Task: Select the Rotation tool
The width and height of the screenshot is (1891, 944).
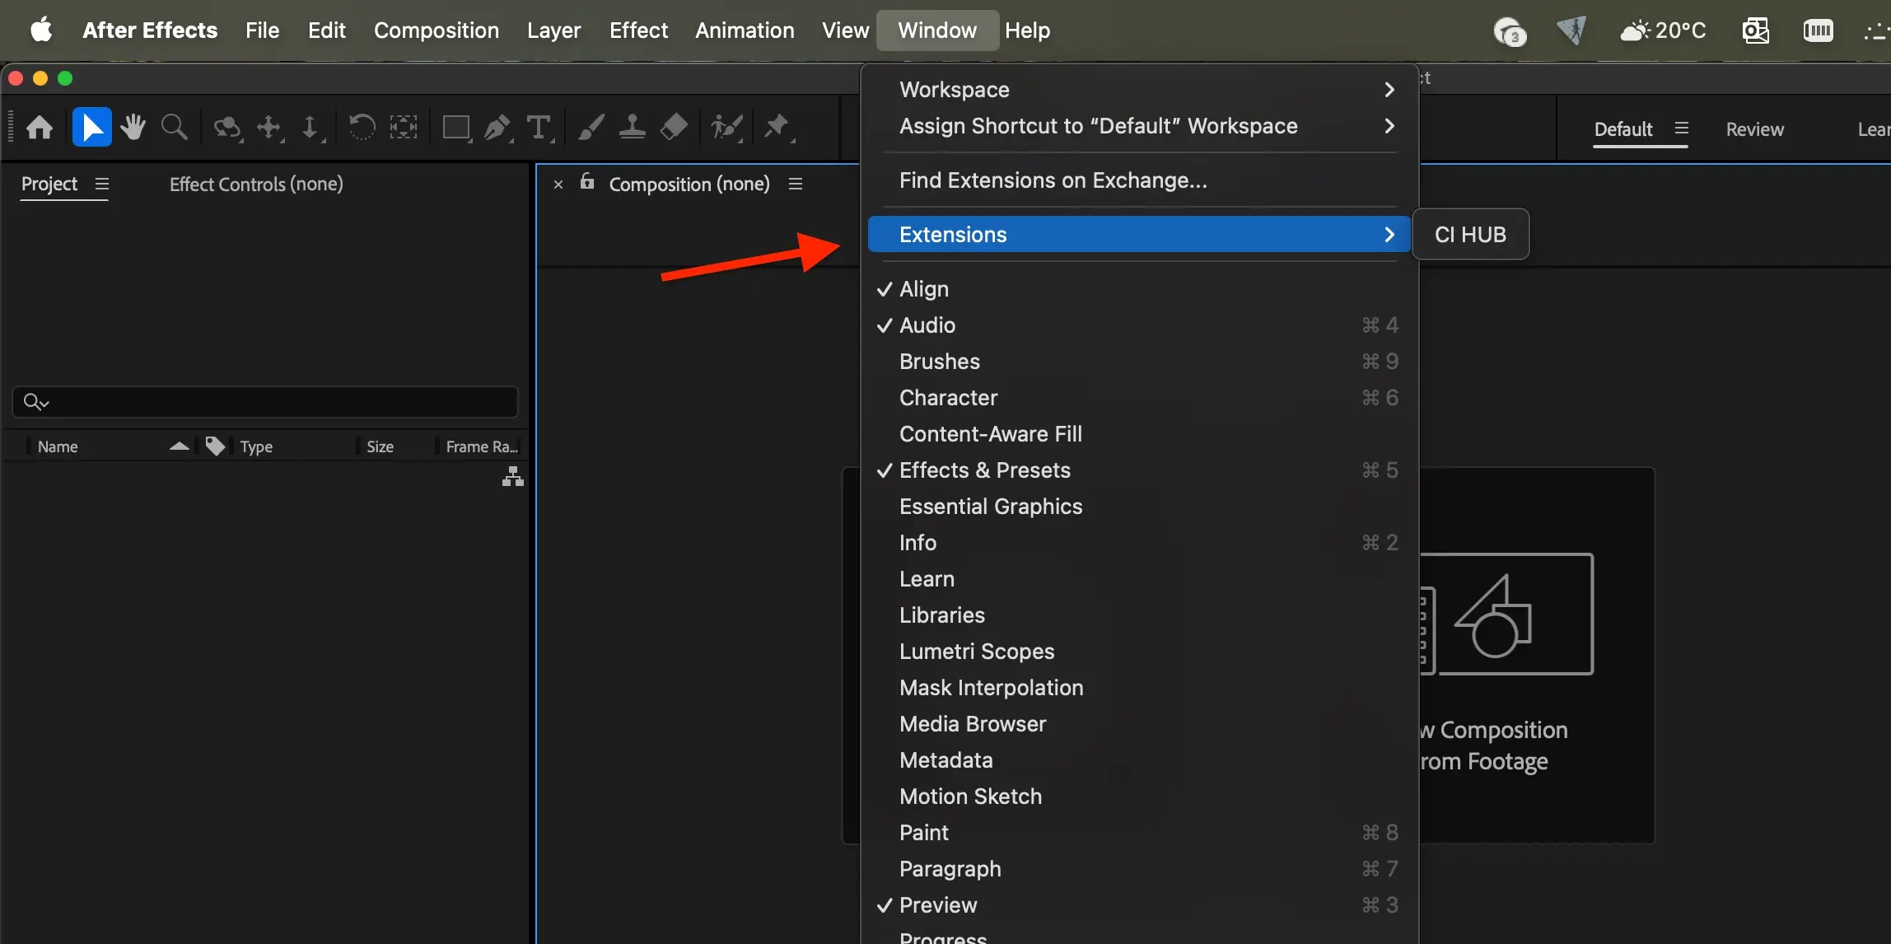Action: tap(362, 128)
